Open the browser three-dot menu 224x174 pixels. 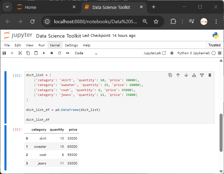216,21
